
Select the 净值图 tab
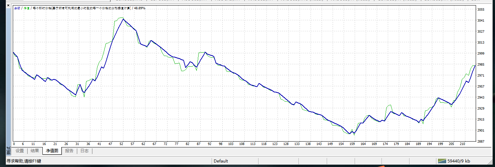coord(52,151)
